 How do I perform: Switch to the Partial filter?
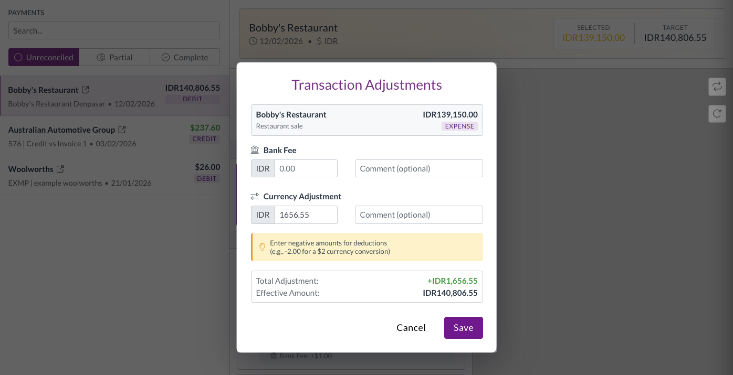click(x=114, y=58)
